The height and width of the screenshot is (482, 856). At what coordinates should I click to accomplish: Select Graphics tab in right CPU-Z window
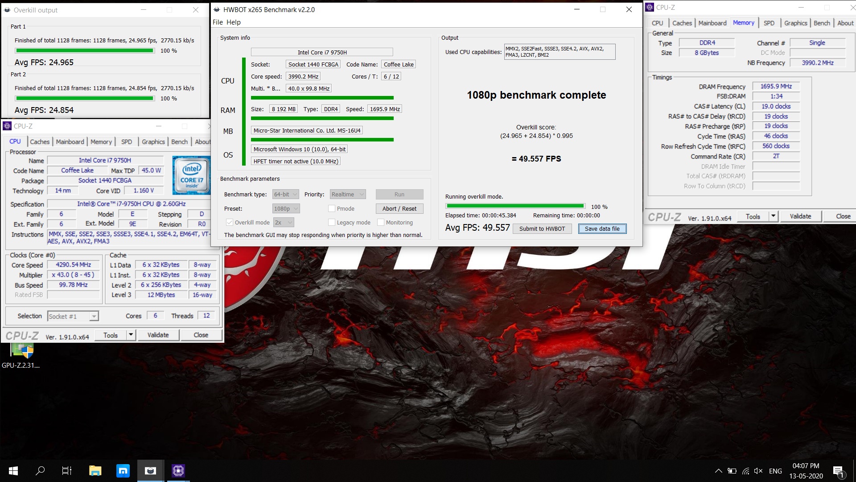click(796, 23)
